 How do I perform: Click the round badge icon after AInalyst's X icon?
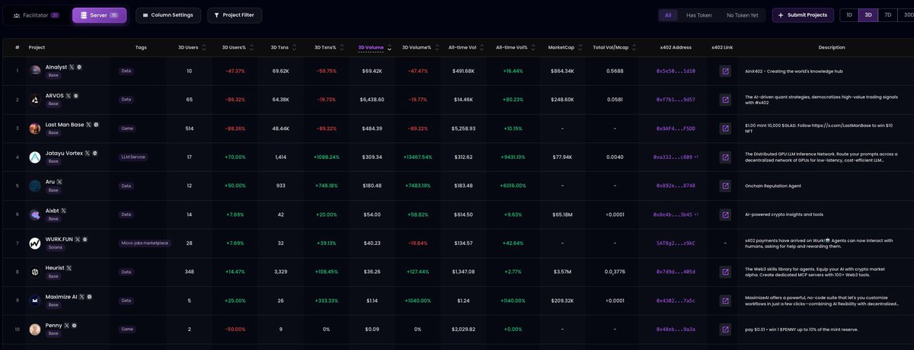[x=80, y=67]
